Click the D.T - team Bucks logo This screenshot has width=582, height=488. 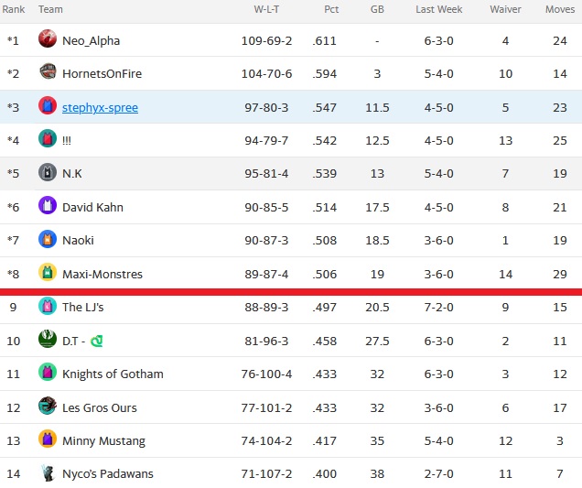click(x=48, y=339)
